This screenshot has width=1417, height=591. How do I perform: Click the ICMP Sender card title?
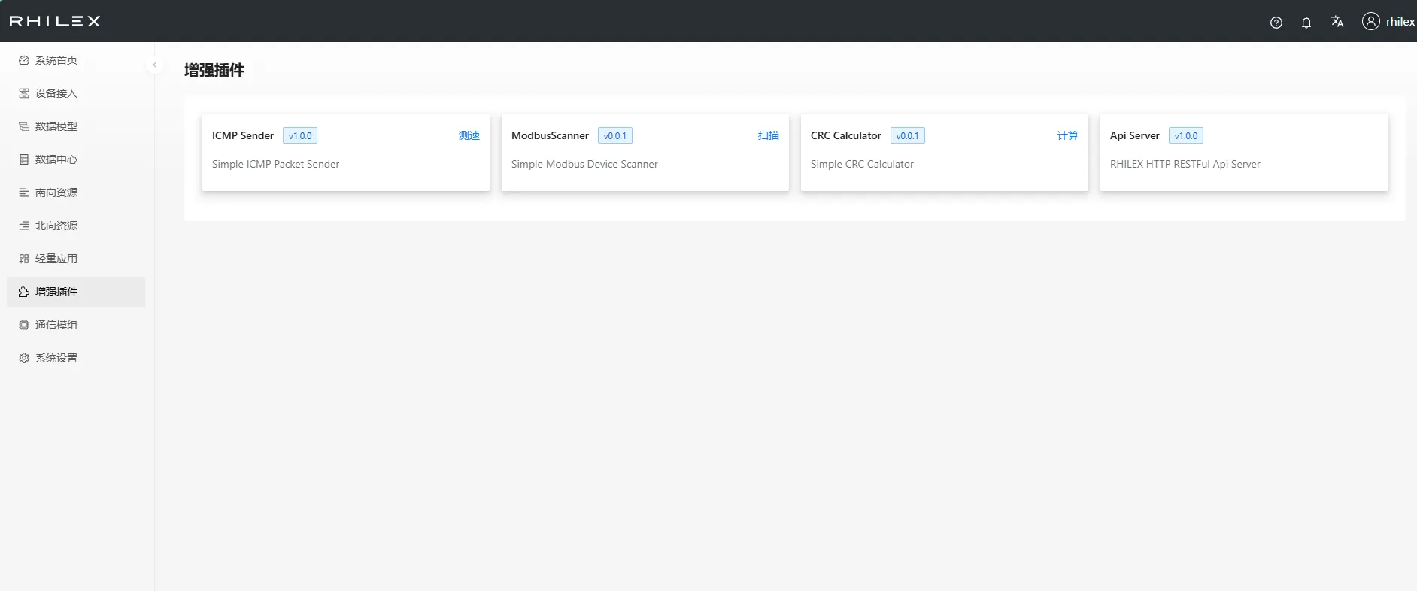point(243,135)
